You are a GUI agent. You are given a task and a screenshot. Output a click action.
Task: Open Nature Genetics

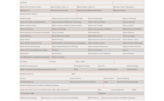(x=128, y=26)
